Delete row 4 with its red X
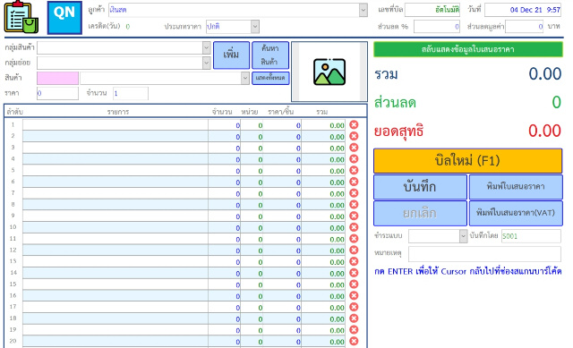573x348 pixels. (354, 159)
